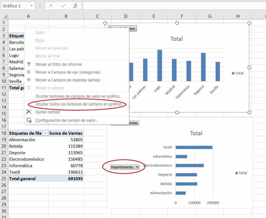Image resolution: width=266 pixels, height=218 pixels.
Task: Select row 12 header
Action: [x=4, y=94]
